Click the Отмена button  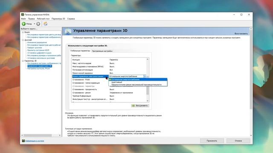pos(238,141)
